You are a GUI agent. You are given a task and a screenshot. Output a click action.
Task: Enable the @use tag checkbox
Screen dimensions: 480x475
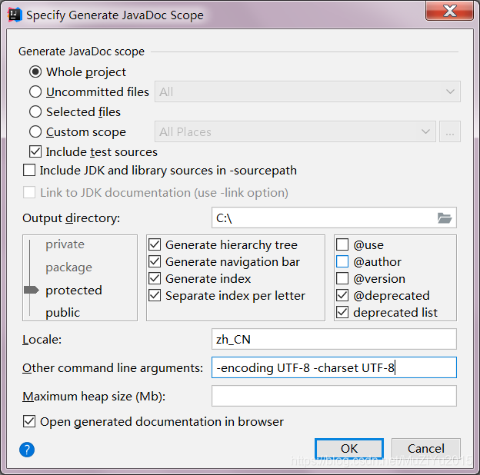pos(342,244)
